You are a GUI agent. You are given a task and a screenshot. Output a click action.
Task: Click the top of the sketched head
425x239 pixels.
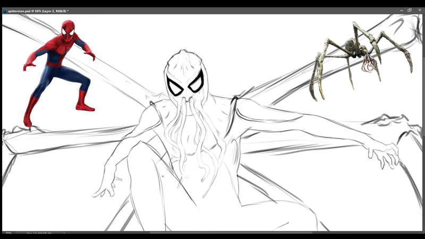pyautogui.click(x=183, y=54)
